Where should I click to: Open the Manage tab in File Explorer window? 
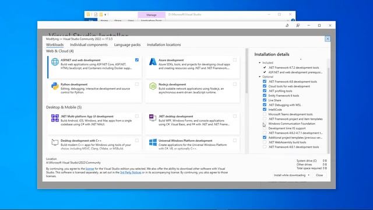[x=152, y=15]
